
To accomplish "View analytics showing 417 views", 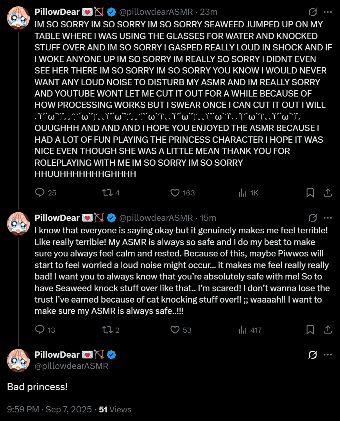I will [x=243, y=330].
